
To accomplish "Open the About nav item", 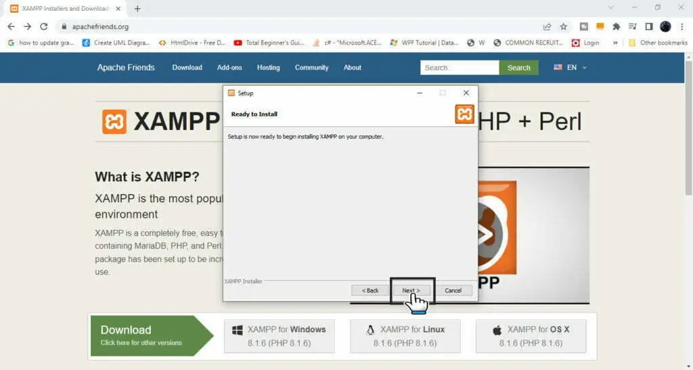I will click(x=352, y=68).
